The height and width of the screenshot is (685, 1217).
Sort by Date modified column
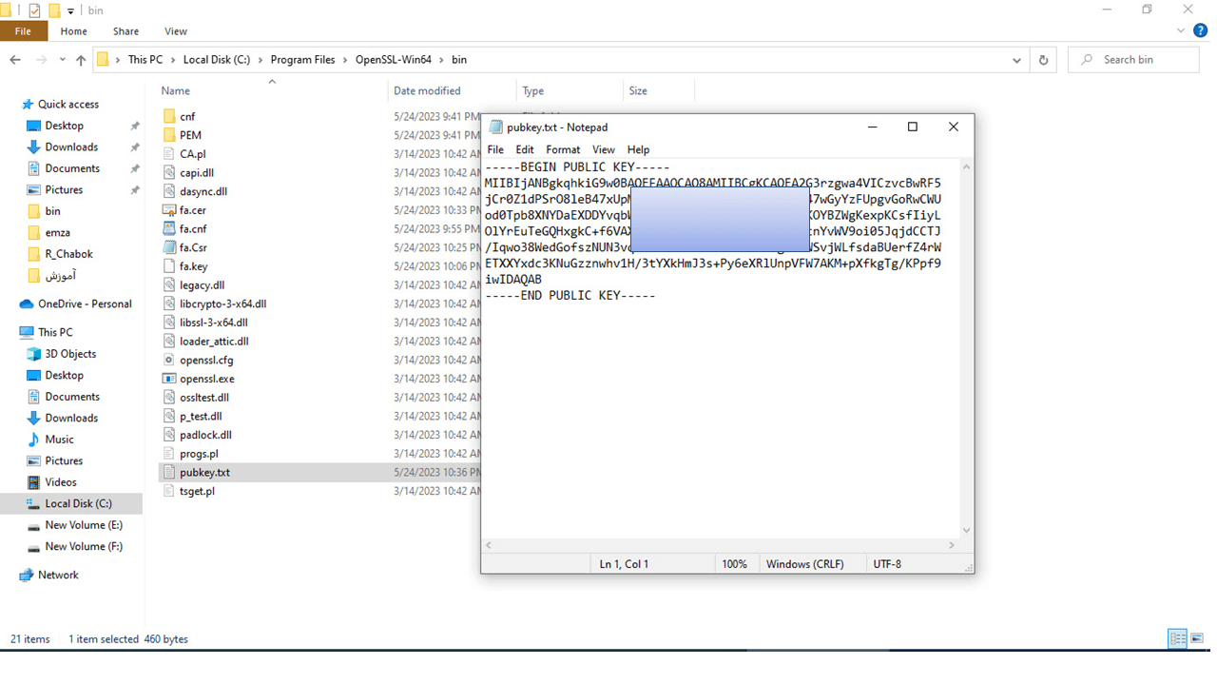pyautogui.click(x=427, y=91)
